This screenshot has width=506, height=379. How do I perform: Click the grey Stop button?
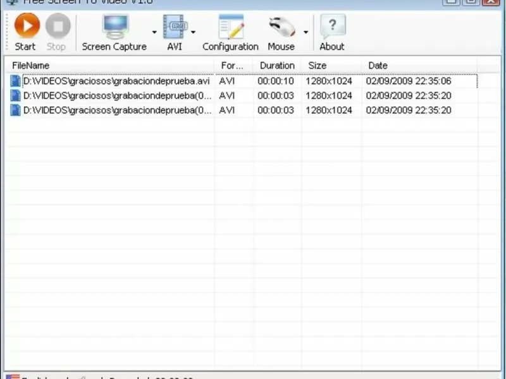pyautogui.click(x=58, y=26)
